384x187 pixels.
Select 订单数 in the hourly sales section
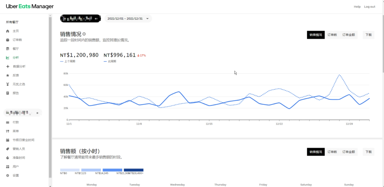point(332,152)
